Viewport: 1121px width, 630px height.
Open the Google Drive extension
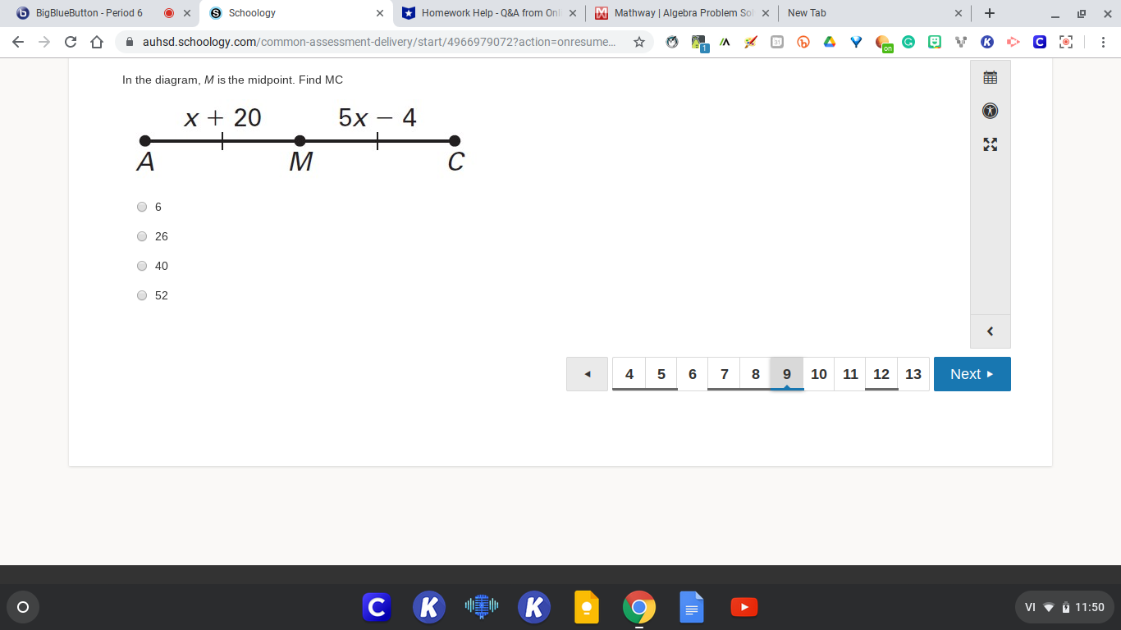(x=830, y=42)
